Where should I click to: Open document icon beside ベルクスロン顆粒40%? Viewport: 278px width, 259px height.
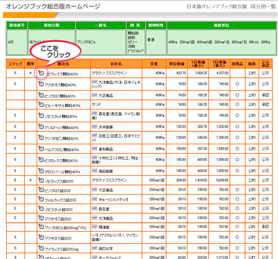pos(41,148)
